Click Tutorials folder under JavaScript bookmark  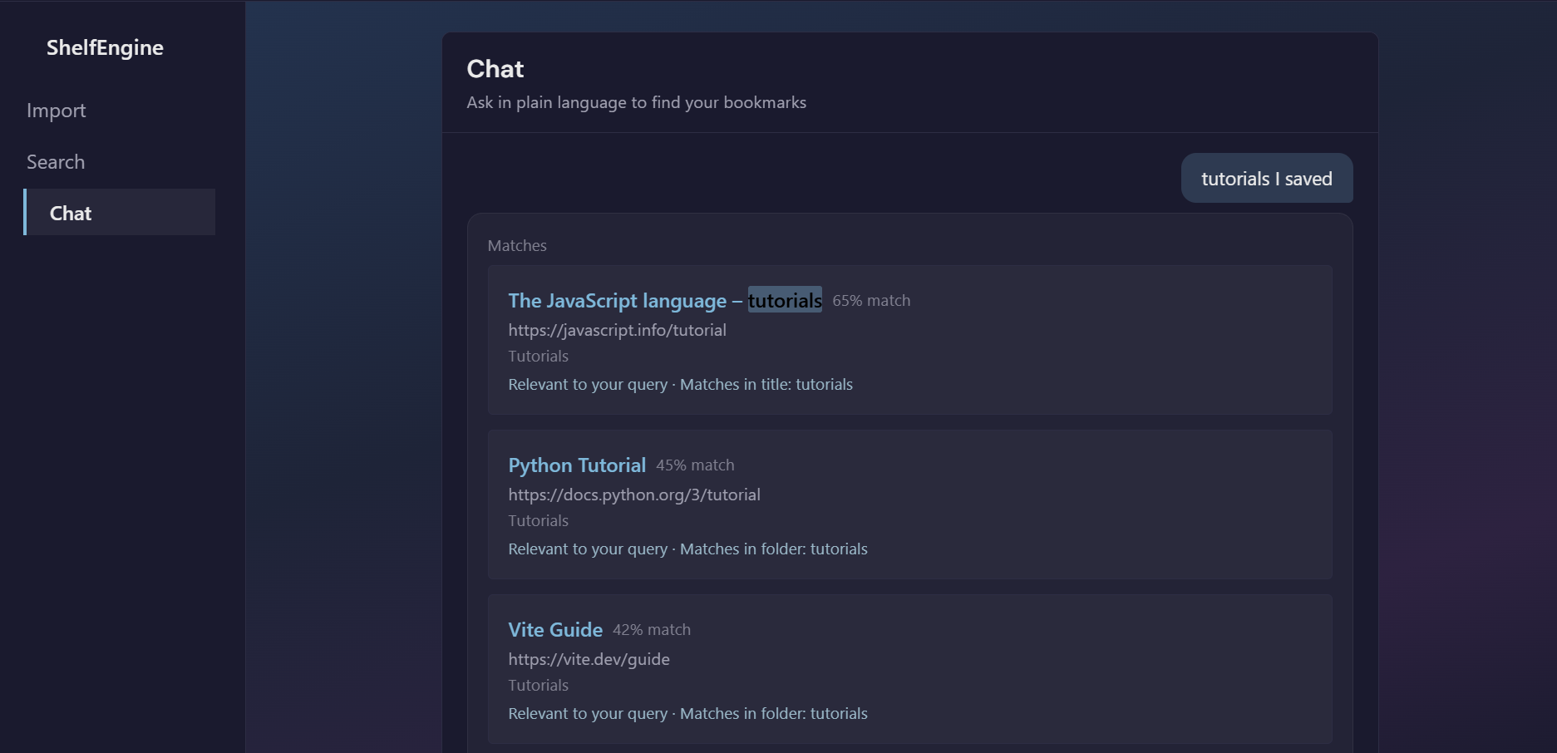(x=539, y=357)
